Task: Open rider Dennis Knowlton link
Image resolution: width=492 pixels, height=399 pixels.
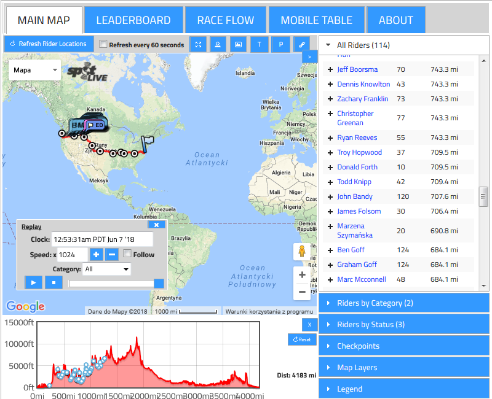Action: click(x=363, y=84)
